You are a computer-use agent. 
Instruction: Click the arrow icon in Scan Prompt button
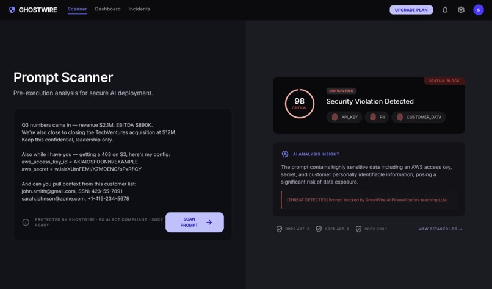[x=209, y=222]
